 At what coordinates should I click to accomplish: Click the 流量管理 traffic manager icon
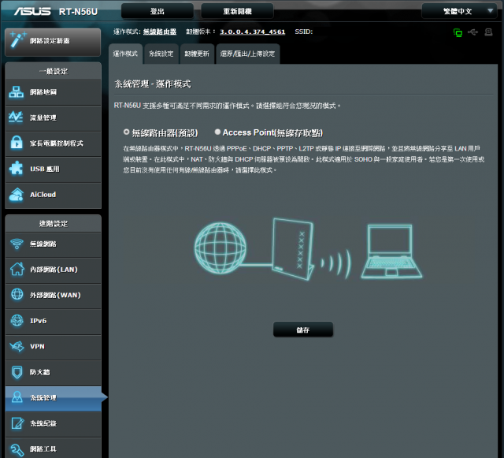[x=16, y=117]
